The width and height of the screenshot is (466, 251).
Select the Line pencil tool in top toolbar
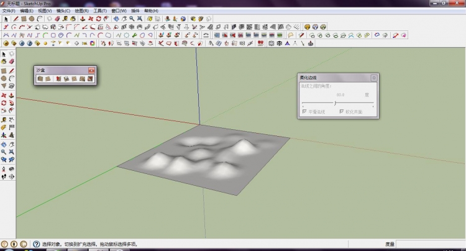coord(16,19)
